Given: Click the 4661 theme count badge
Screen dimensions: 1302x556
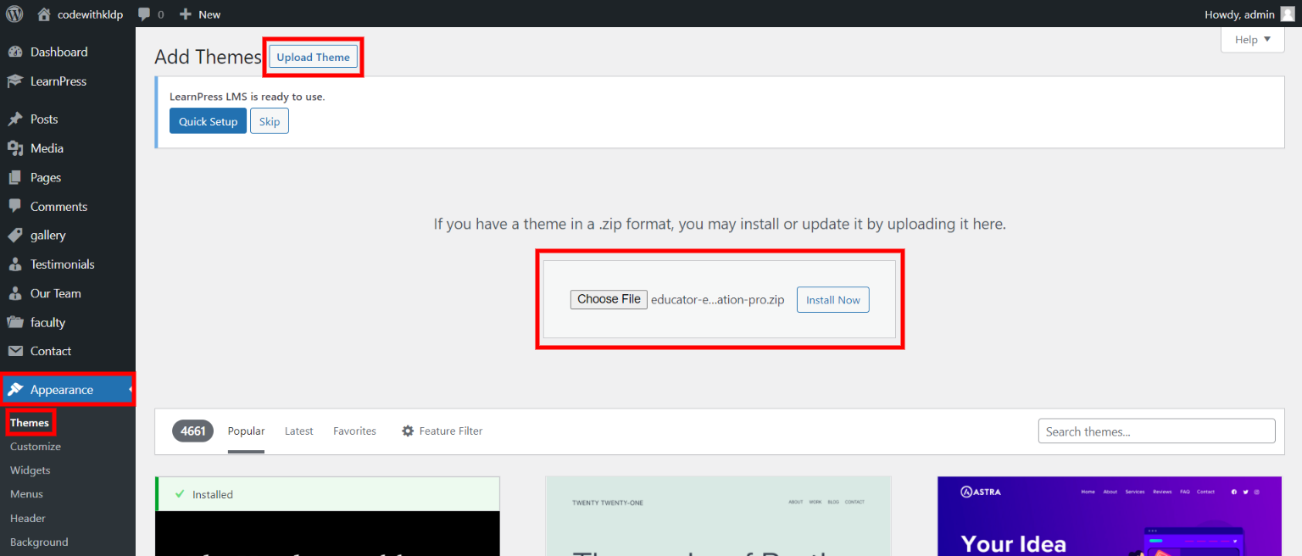Looking at the screenshot, I should click(193, 431).
